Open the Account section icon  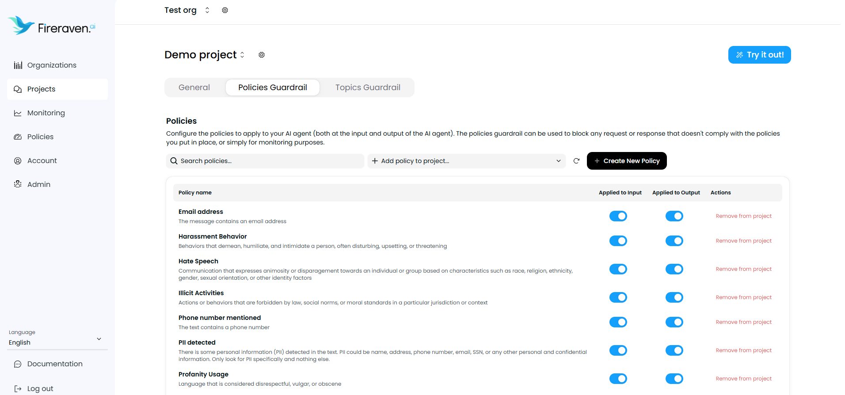coord(18,160)
